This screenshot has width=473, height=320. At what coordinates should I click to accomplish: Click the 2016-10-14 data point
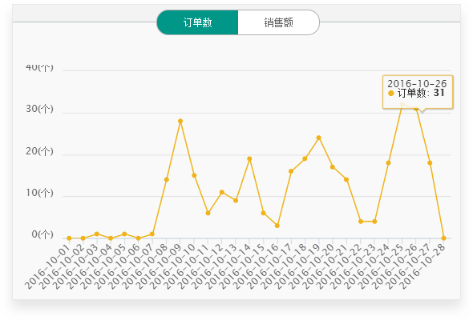coord(249,158)
